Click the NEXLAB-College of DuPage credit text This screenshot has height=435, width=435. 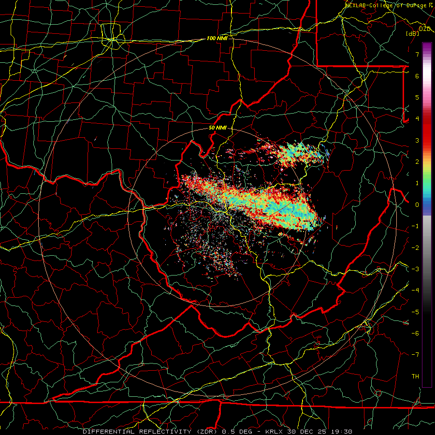tap(389, 5)
